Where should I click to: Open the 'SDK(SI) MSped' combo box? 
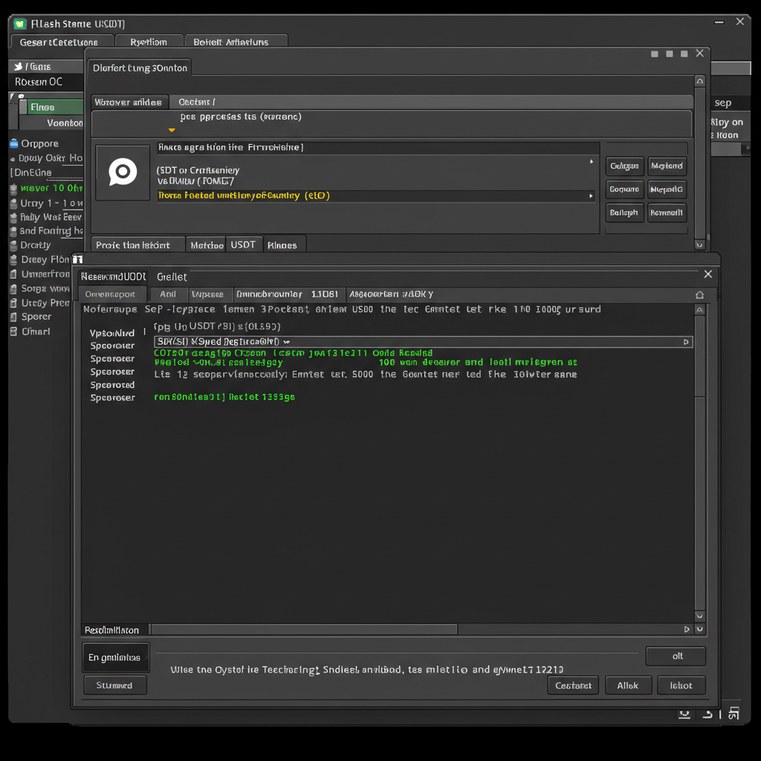(x=423, y=342)
